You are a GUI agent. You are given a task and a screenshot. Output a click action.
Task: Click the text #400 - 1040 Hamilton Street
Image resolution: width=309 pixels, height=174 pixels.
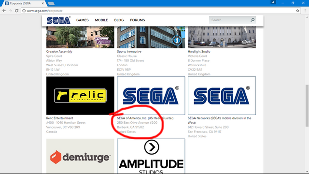[66, 123]
